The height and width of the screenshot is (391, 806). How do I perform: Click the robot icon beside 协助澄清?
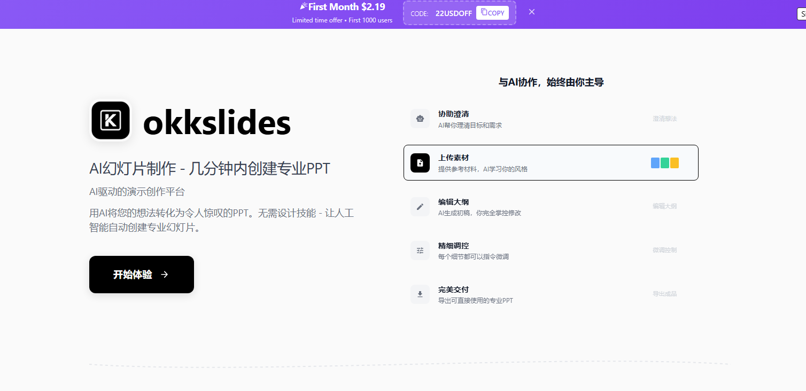420,119
